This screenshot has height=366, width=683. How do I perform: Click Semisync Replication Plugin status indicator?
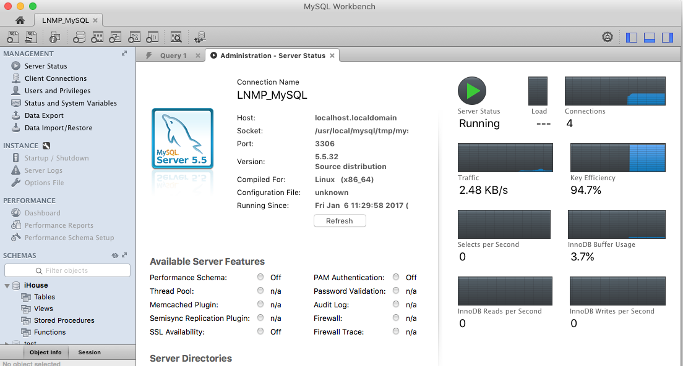coord(260,318)
